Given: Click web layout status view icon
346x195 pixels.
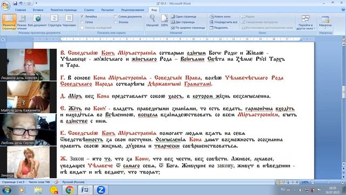Looking at the screenshot, I should pos(288,182).
